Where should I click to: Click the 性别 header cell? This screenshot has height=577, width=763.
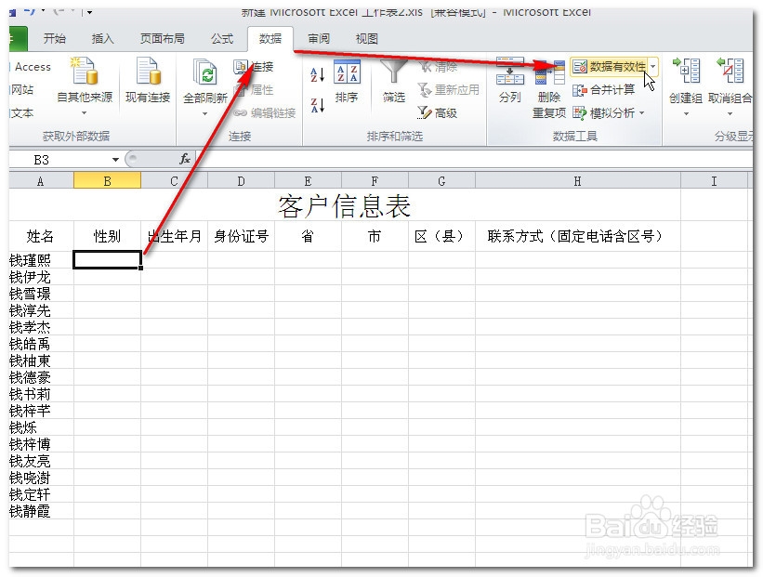pos(107,236)
